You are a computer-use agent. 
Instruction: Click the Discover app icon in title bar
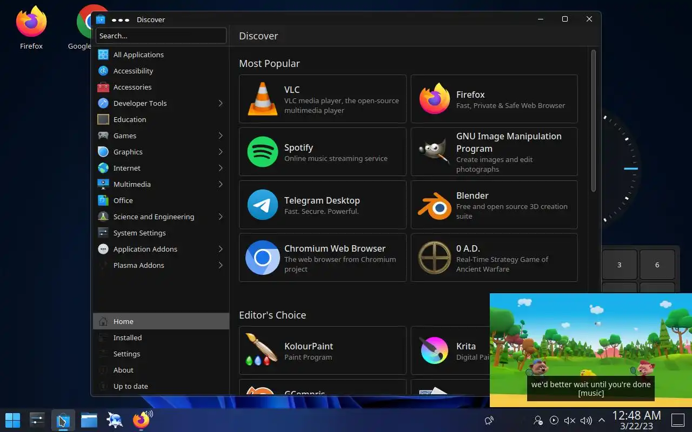pyautogui.click(x=101, y=19)
